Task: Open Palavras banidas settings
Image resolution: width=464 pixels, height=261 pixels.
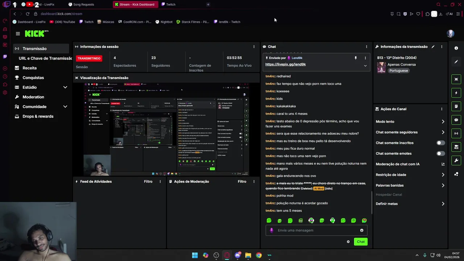Action: click(x=410, y=186)
